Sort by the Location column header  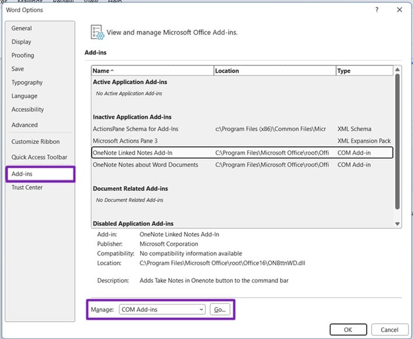[275, 71]
